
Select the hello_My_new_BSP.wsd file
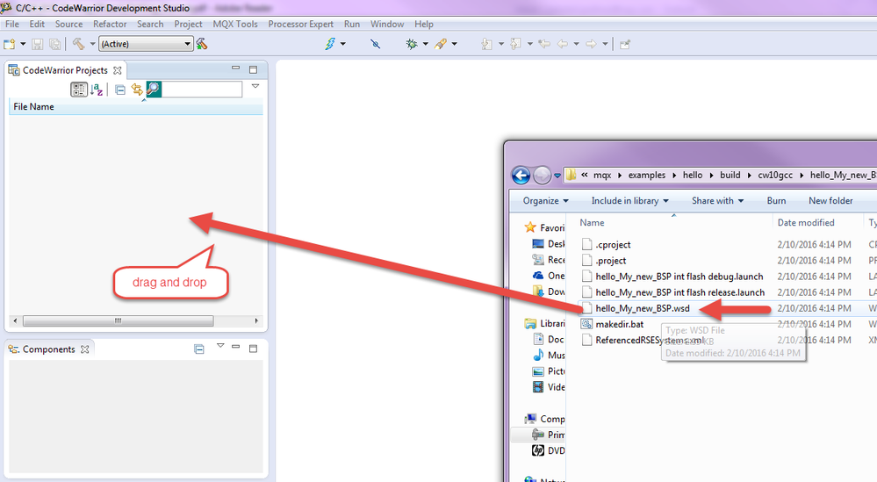[642, 308]
